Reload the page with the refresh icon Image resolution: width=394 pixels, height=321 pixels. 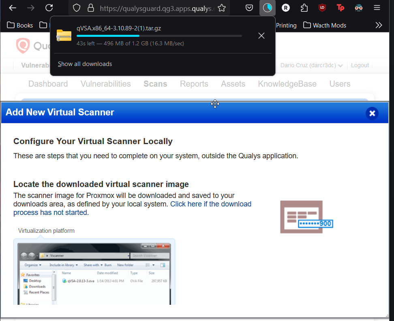coord(49,8)
